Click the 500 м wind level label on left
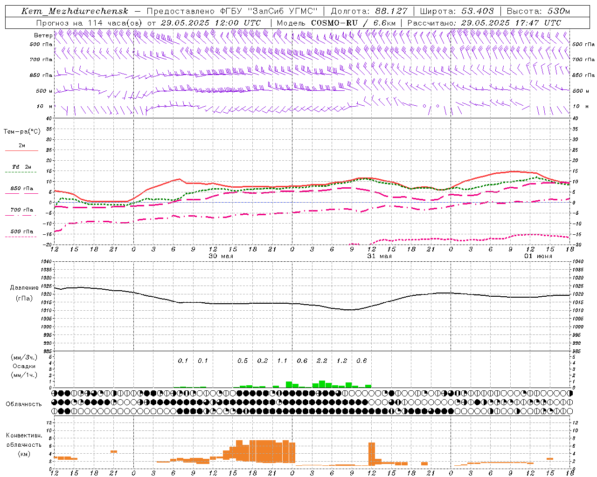Image resolution: width=597 pixels, height=477 pixels. tap(44, 91)
